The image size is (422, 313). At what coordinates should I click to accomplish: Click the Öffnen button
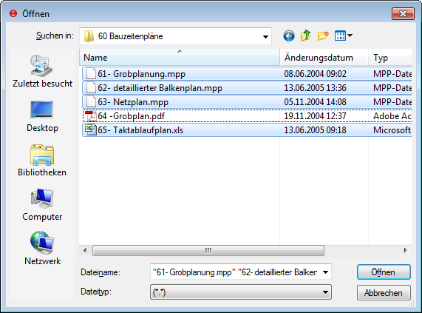click(384, 272)
